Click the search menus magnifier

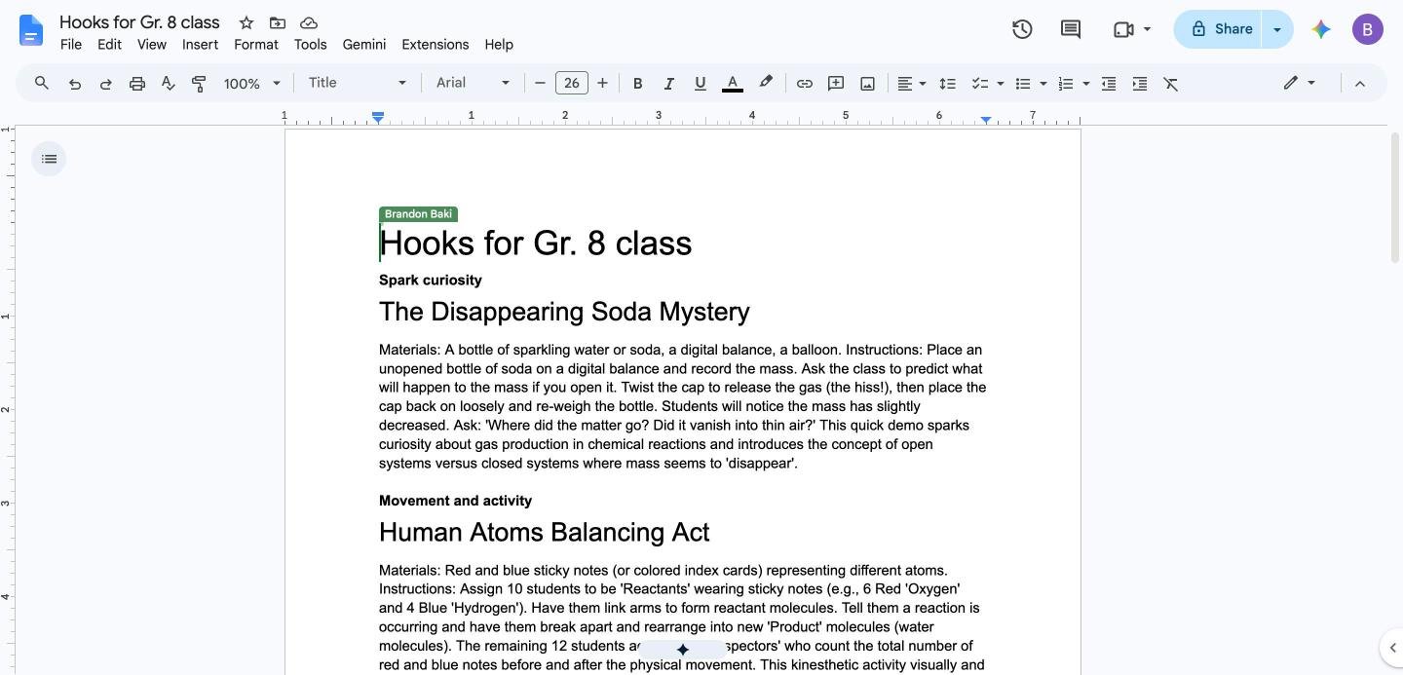point(42,84)
